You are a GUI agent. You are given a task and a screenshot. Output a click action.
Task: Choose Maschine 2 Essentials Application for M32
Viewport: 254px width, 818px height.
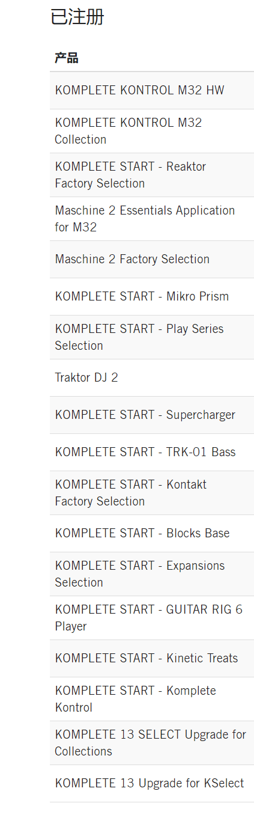[152, 219]
